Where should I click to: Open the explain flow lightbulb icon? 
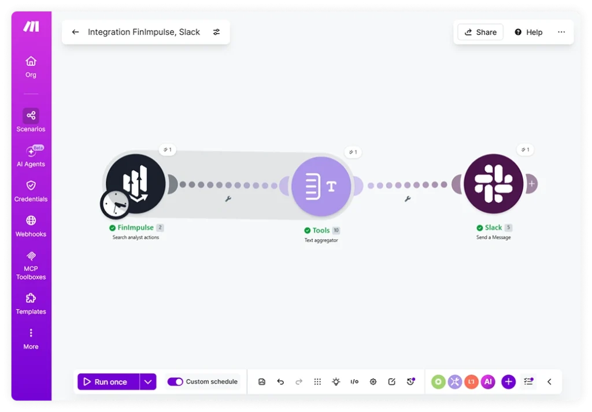point(336,382)
